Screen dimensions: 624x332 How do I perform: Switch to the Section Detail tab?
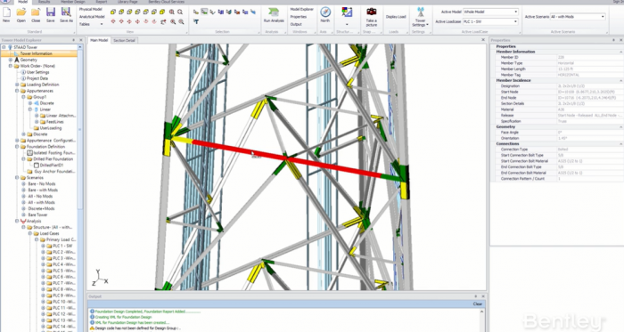(x=124, y=41)
